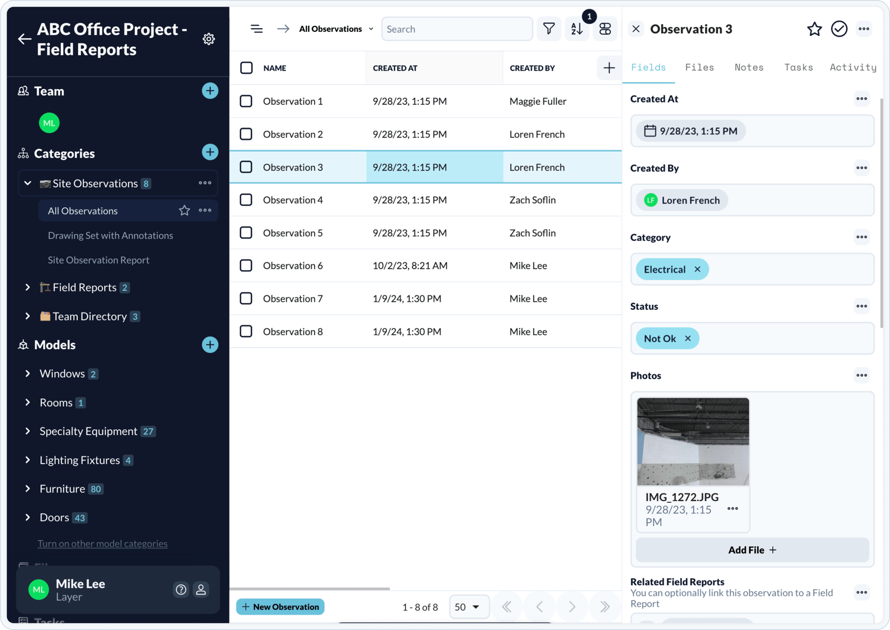Screen dimensions: 890x630
Task: Click the ML team member avatar
Action: tap(49, 123)
